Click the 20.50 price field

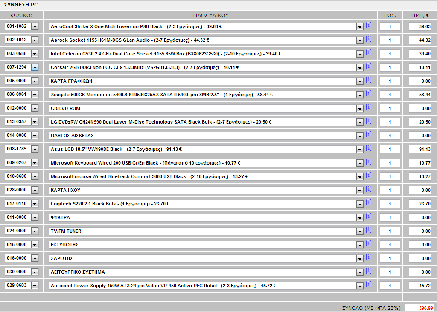(x=420, y=122)
